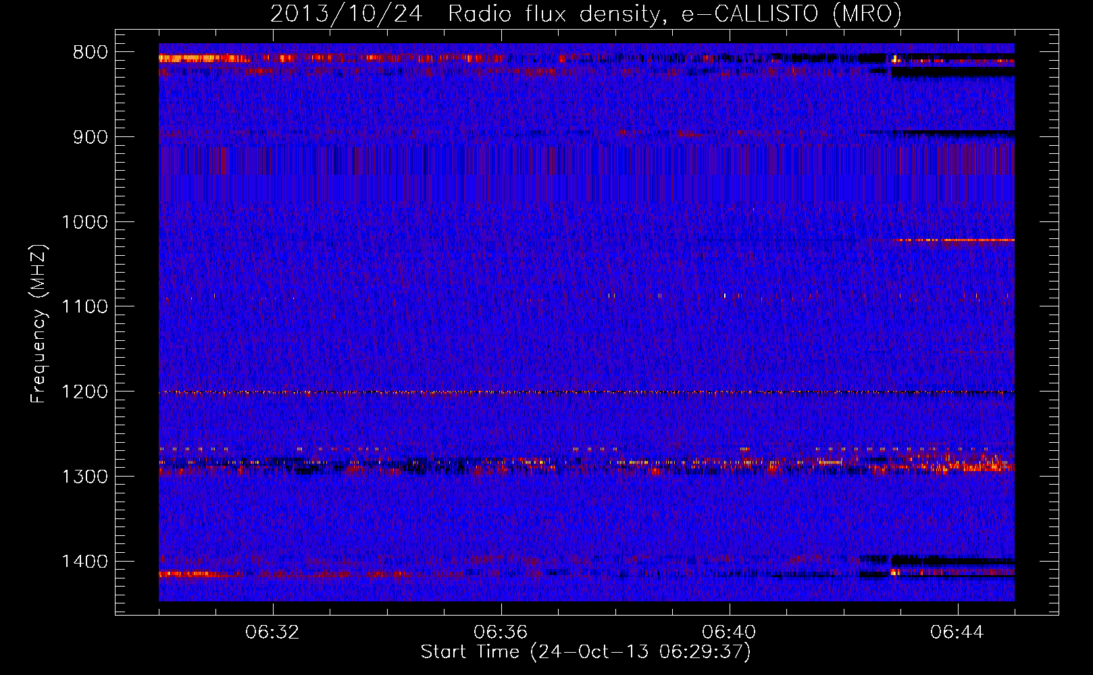This screenshot has height=675, width=1093.
Task: Select the 1300 frequency tick label
Action: 84,477
